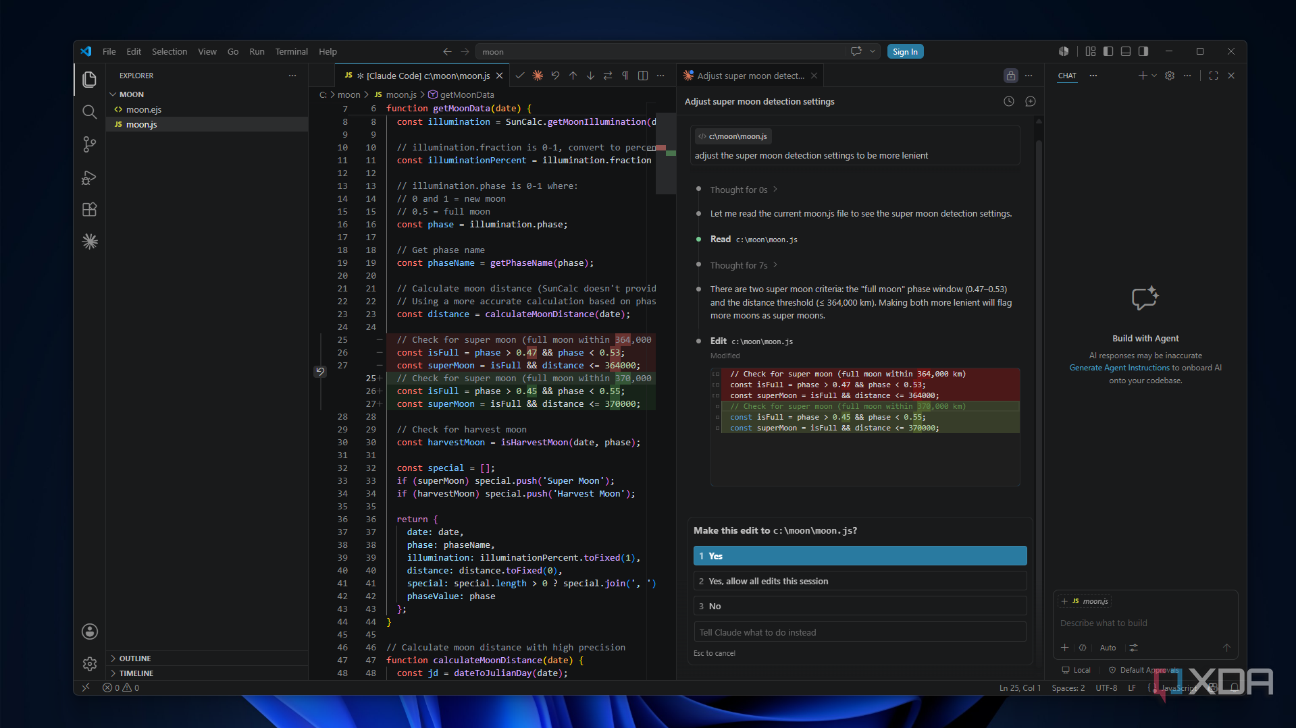Toggle the lock editor group button
The image size is (1296, 728).
(1010, 76)
